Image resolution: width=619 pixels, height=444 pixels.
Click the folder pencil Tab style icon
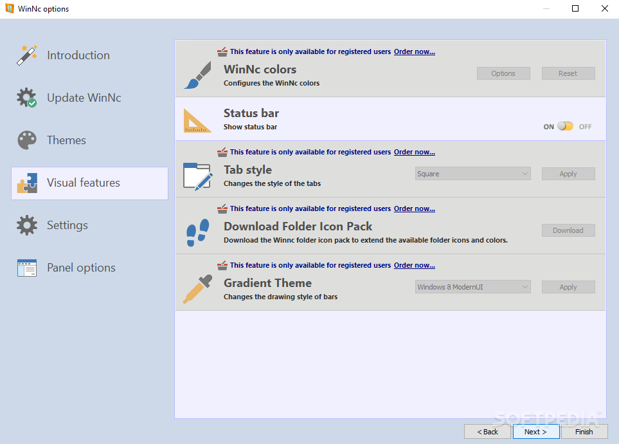point(198,176)
